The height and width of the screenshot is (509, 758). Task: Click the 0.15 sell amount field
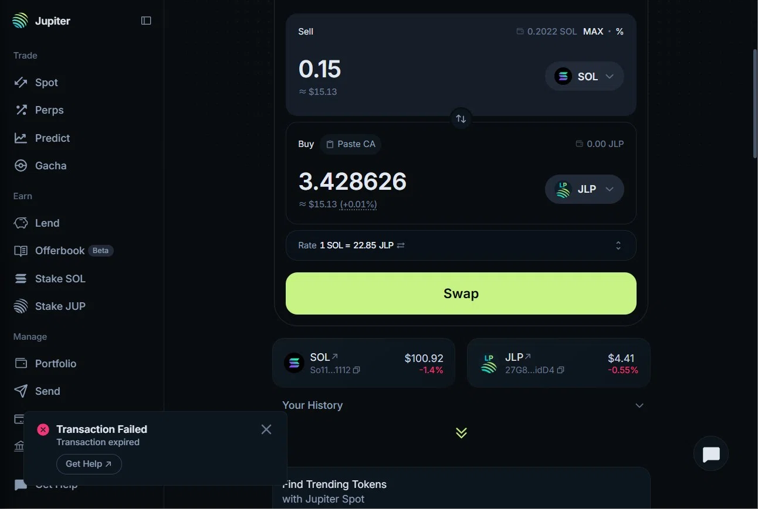(x=320, y=69)
